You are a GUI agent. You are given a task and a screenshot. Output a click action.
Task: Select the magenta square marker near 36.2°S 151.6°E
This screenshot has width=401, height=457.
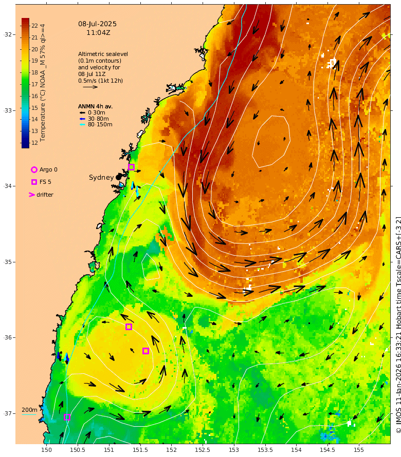click(145, 351)
